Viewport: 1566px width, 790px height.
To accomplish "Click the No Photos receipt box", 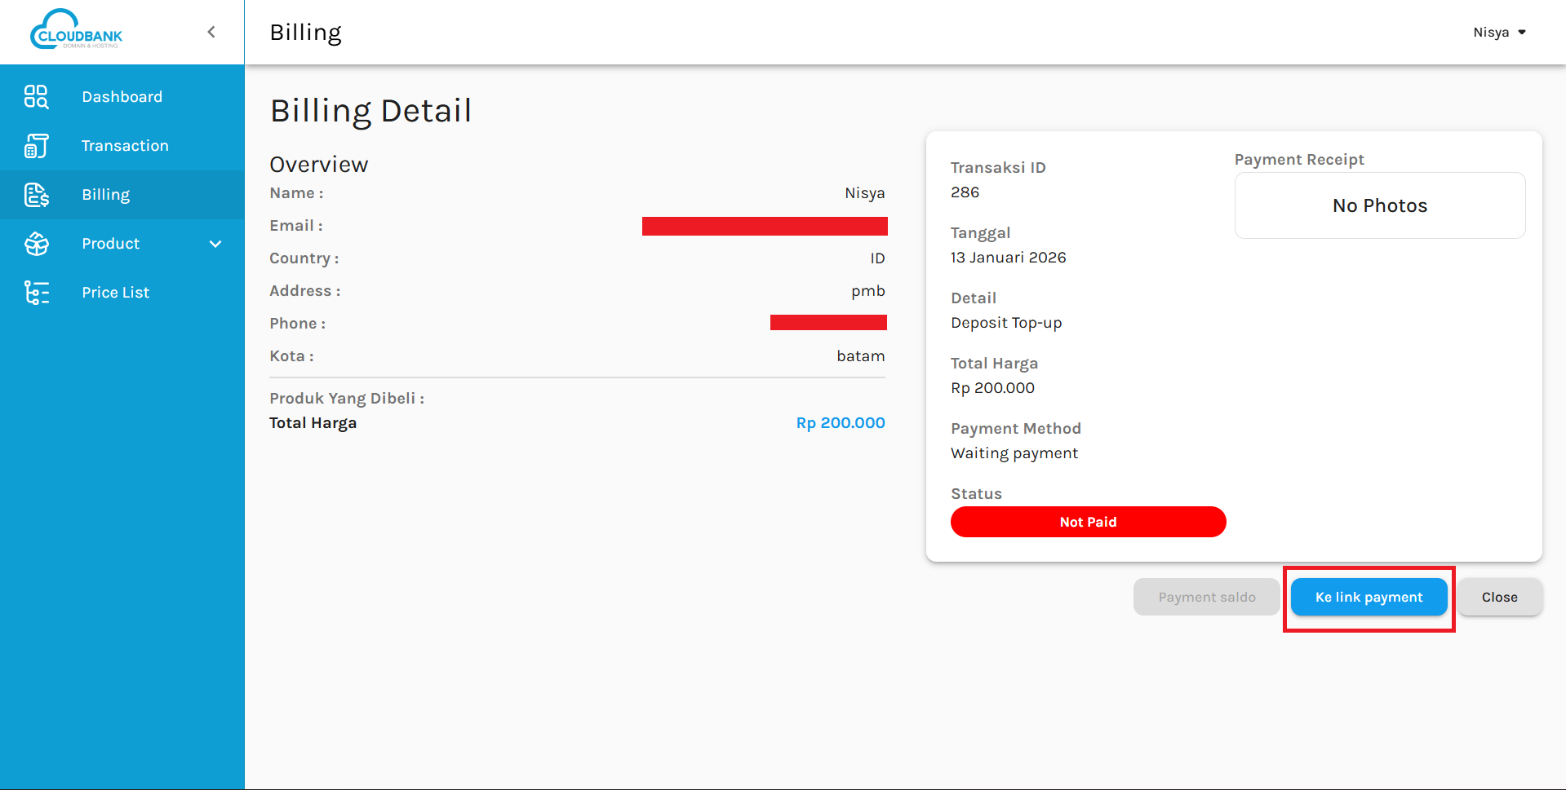I will pyautogui.click(x=1379, y=205).
